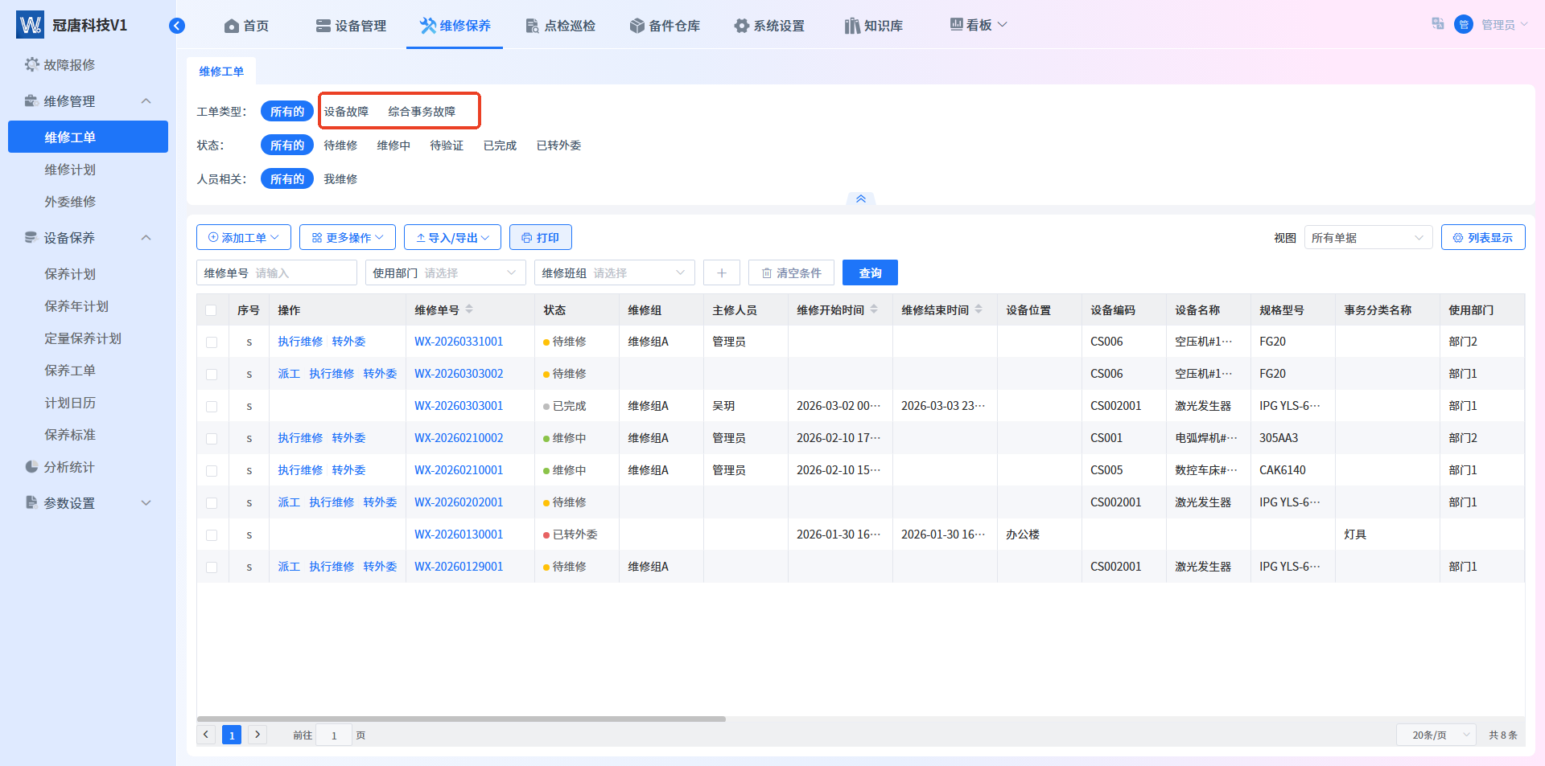The width and height of the screenshot is (1545, 766).
Task: Open 保养工单 in the sidebar
Action: 70,371
